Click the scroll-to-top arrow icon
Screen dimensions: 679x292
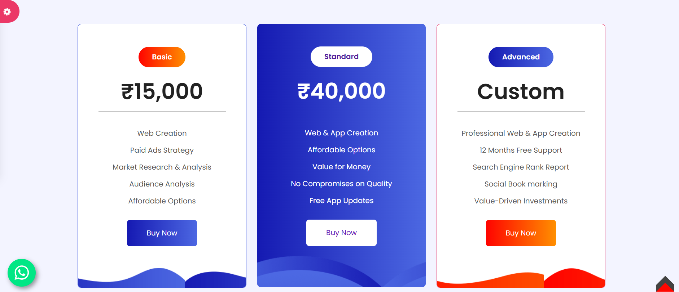665,284
